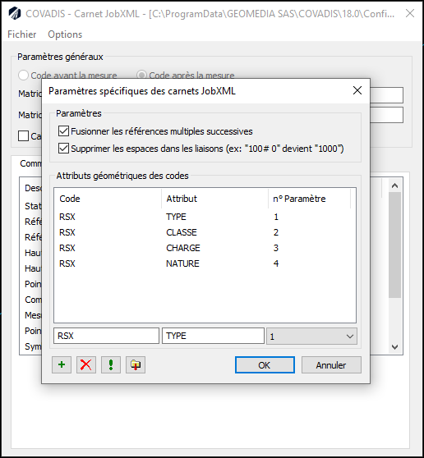
Task: Open the n° Paramètre dropdown
Action: coord(311,336)
